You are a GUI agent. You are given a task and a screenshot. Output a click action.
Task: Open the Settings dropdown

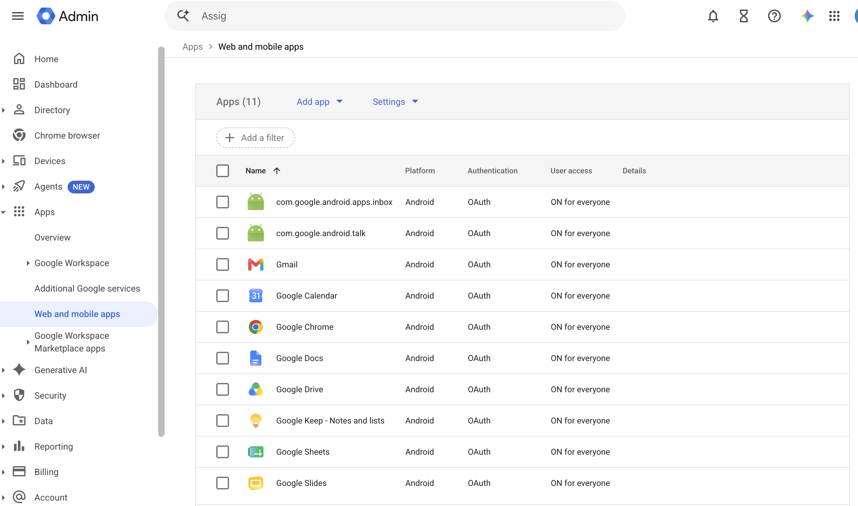point(395,102)
